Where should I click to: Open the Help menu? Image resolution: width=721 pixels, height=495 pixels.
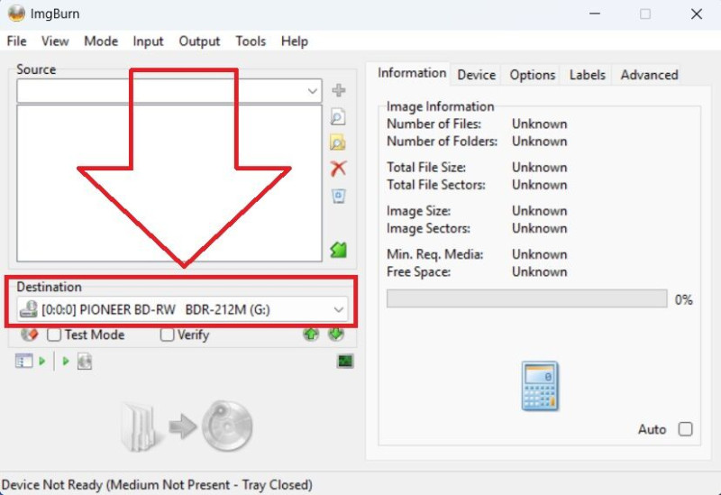point(295,41)
